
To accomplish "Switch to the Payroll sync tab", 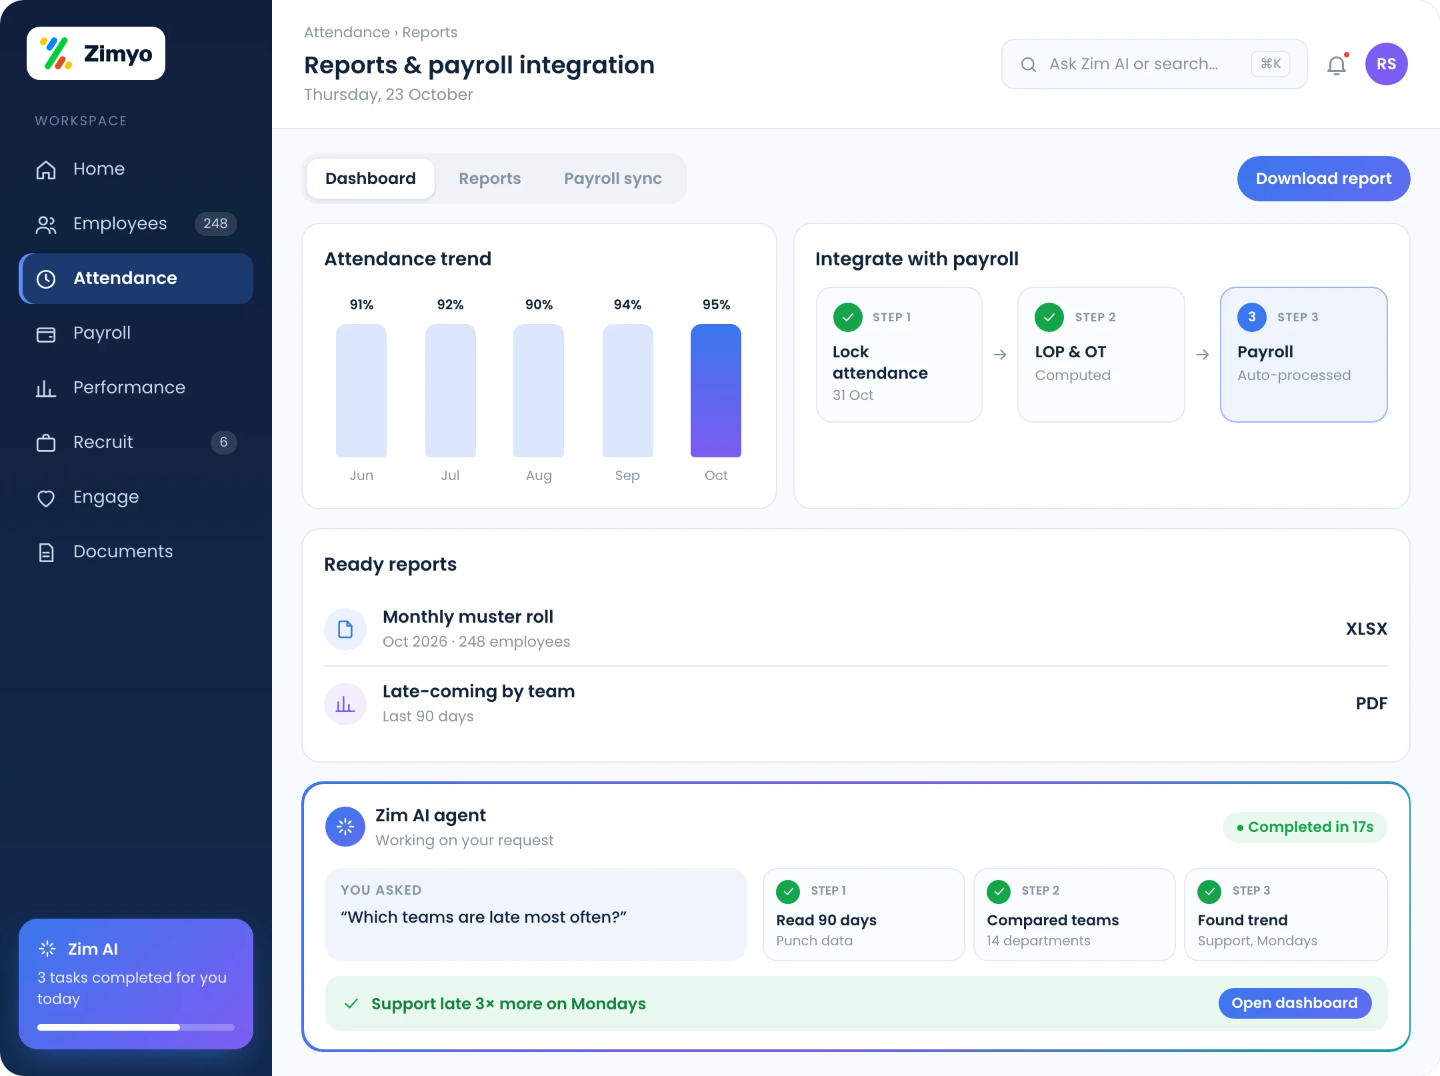I will point(613,179).
